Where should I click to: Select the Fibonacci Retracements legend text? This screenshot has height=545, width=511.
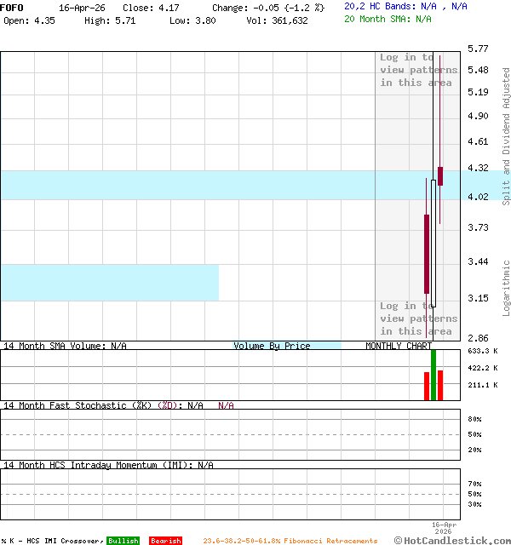pos(290,541)
